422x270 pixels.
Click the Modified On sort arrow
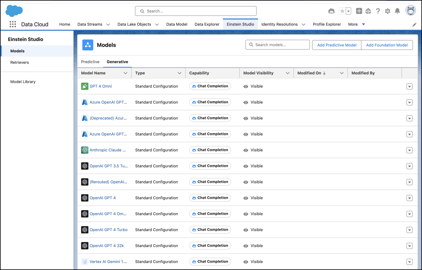324,73
